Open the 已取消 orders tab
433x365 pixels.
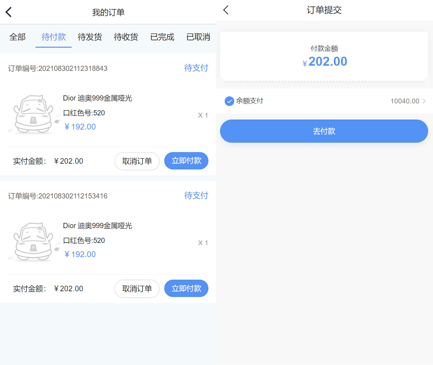coord(198,37)
